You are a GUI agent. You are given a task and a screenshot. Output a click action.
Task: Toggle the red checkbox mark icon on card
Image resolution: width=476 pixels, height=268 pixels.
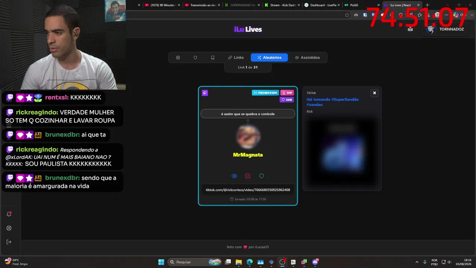pos(248,176)
